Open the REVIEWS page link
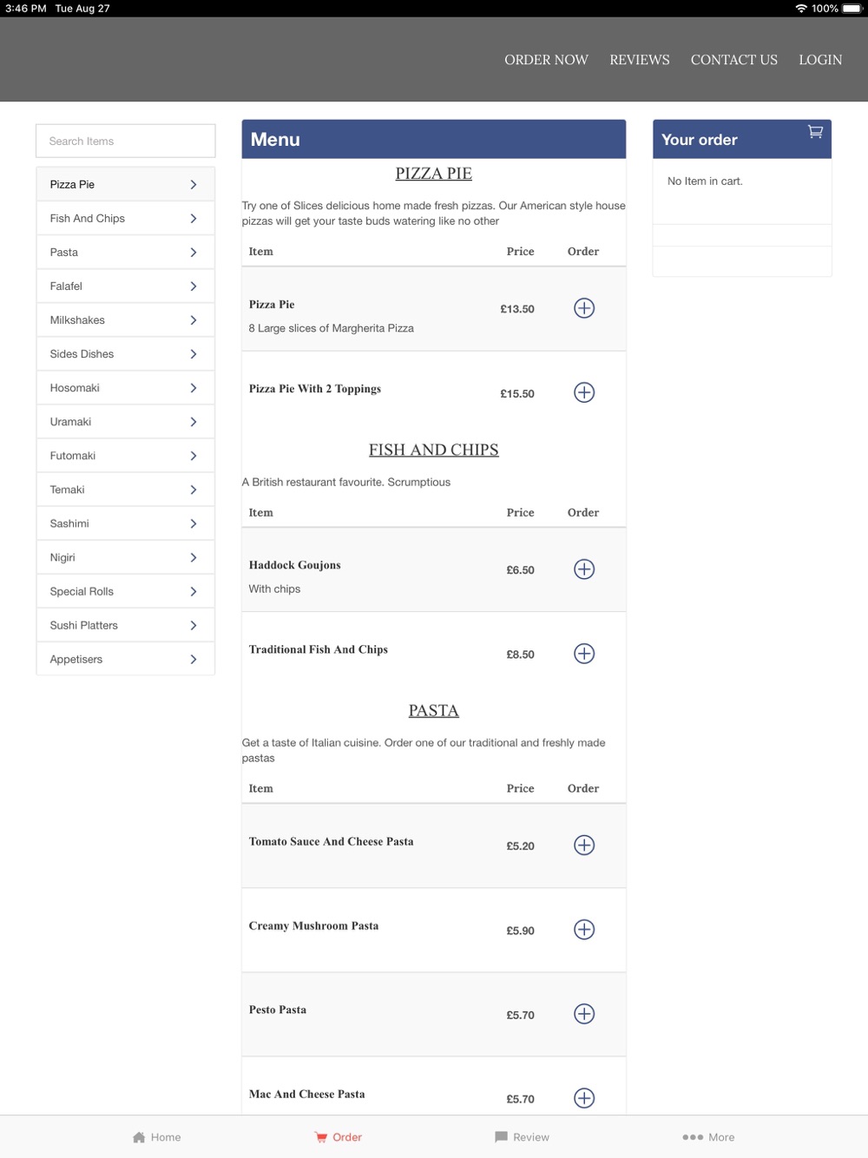The image size is (868, 1158). click(639, 60)
